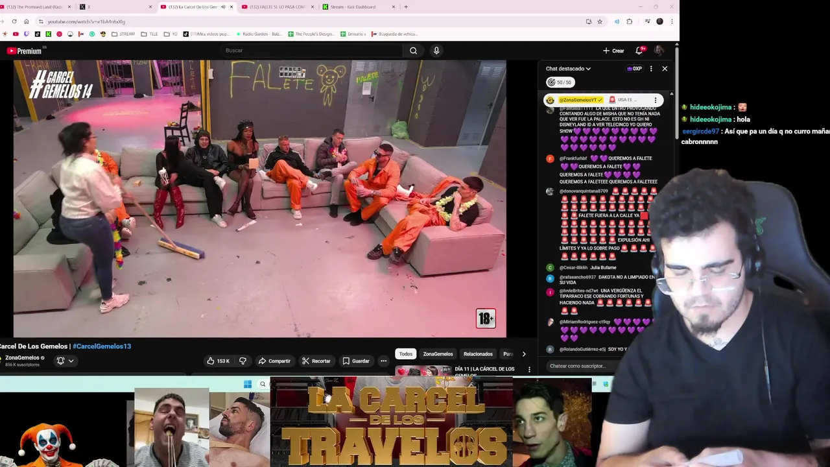Viewport: 830px width, 467px height.
Task: Open options for DÍA 11 video
Action: pyautogui.click(x=529, y=370)
